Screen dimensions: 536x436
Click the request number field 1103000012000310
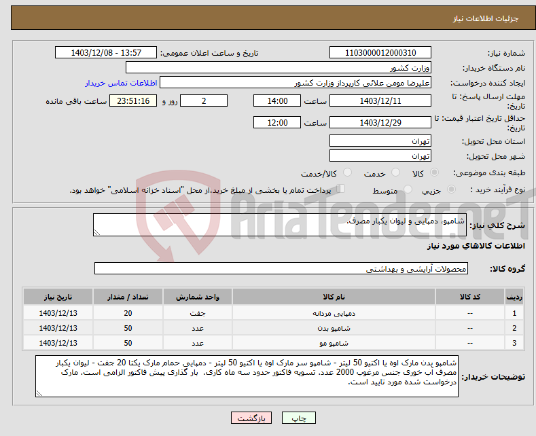point(380,52)
